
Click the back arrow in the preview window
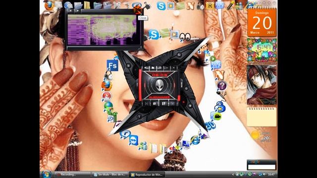pyautogui.click(x=70, y=11)
